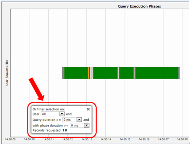Click the orange-yellow phase sliver

tap(89, 73)
